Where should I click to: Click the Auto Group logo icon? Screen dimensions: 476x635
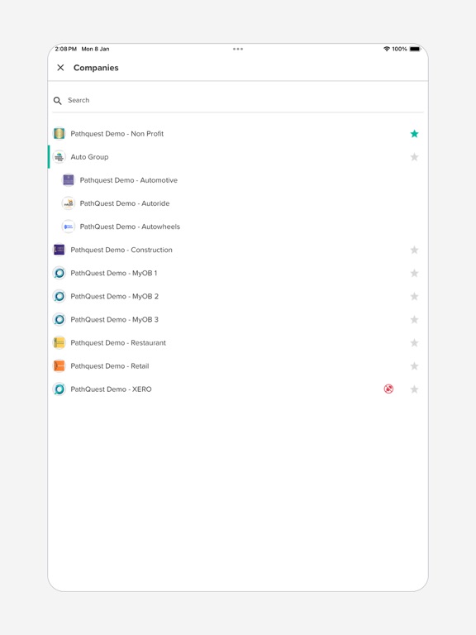pos(59,157)
